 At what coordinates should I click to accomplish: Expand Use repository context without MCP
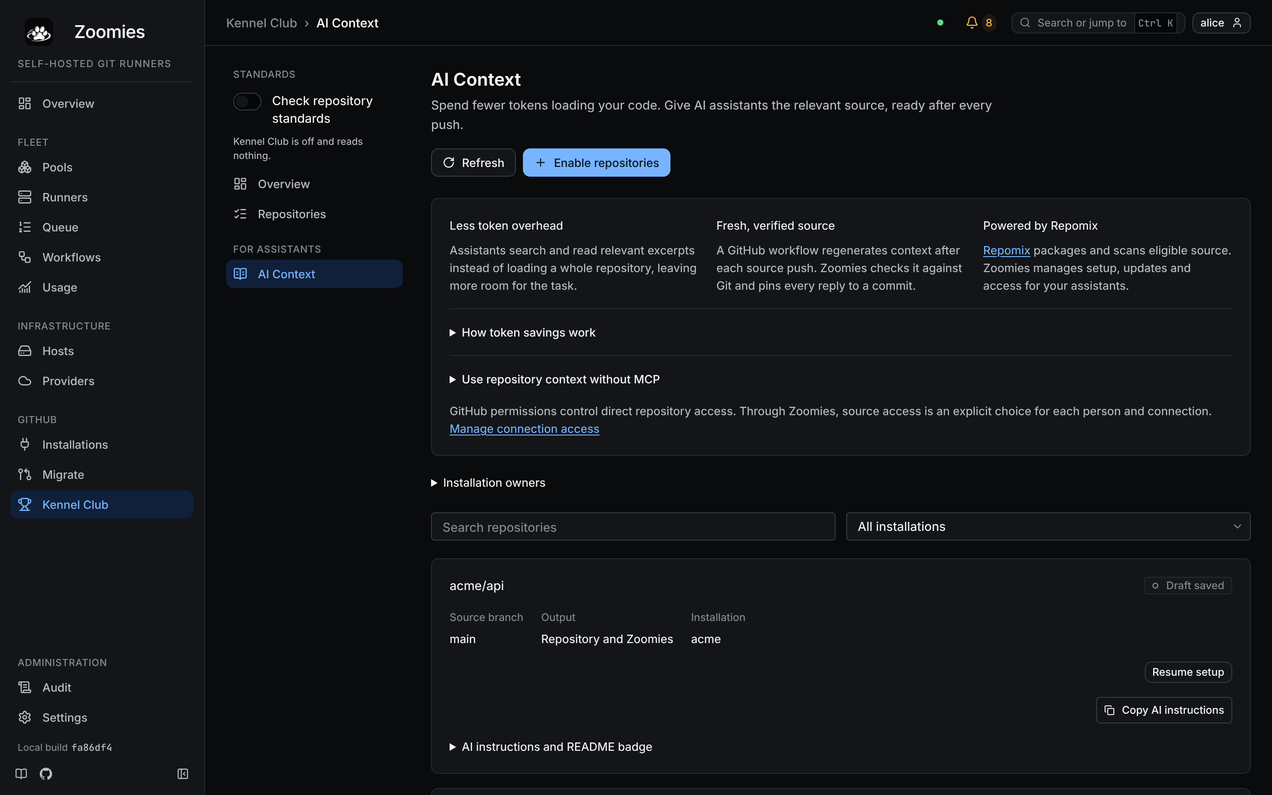(555, 380)
